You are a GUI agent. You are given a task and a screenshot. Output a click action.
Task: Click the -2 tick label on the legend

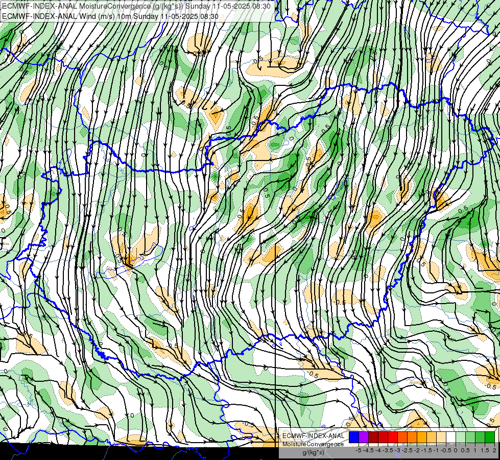click(x=417, y=450)
